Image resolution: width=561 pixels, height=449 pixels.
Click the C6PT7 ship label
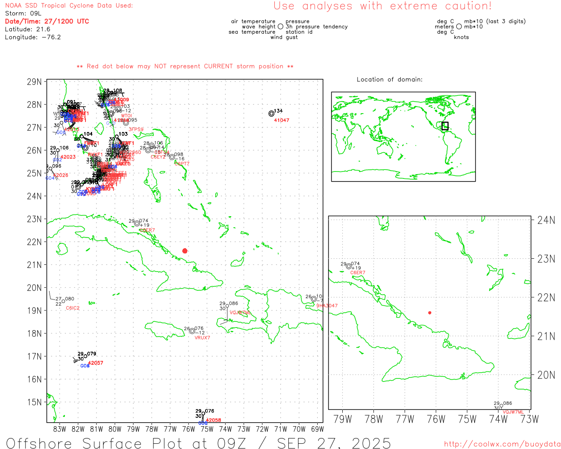(x=182, y=164)
